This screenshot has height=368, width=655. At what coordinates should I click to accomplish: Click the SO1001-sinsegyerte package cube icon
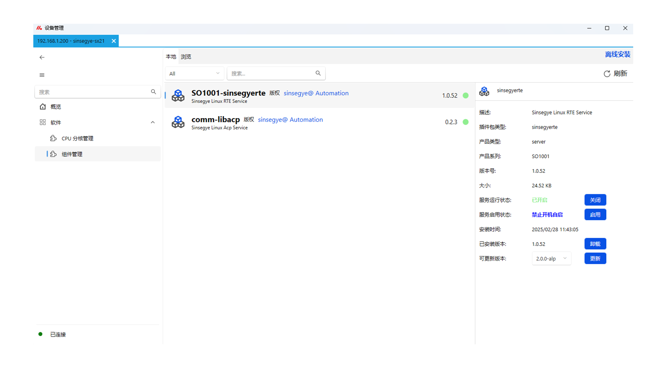pyautogui.click(x=178, y=96)
